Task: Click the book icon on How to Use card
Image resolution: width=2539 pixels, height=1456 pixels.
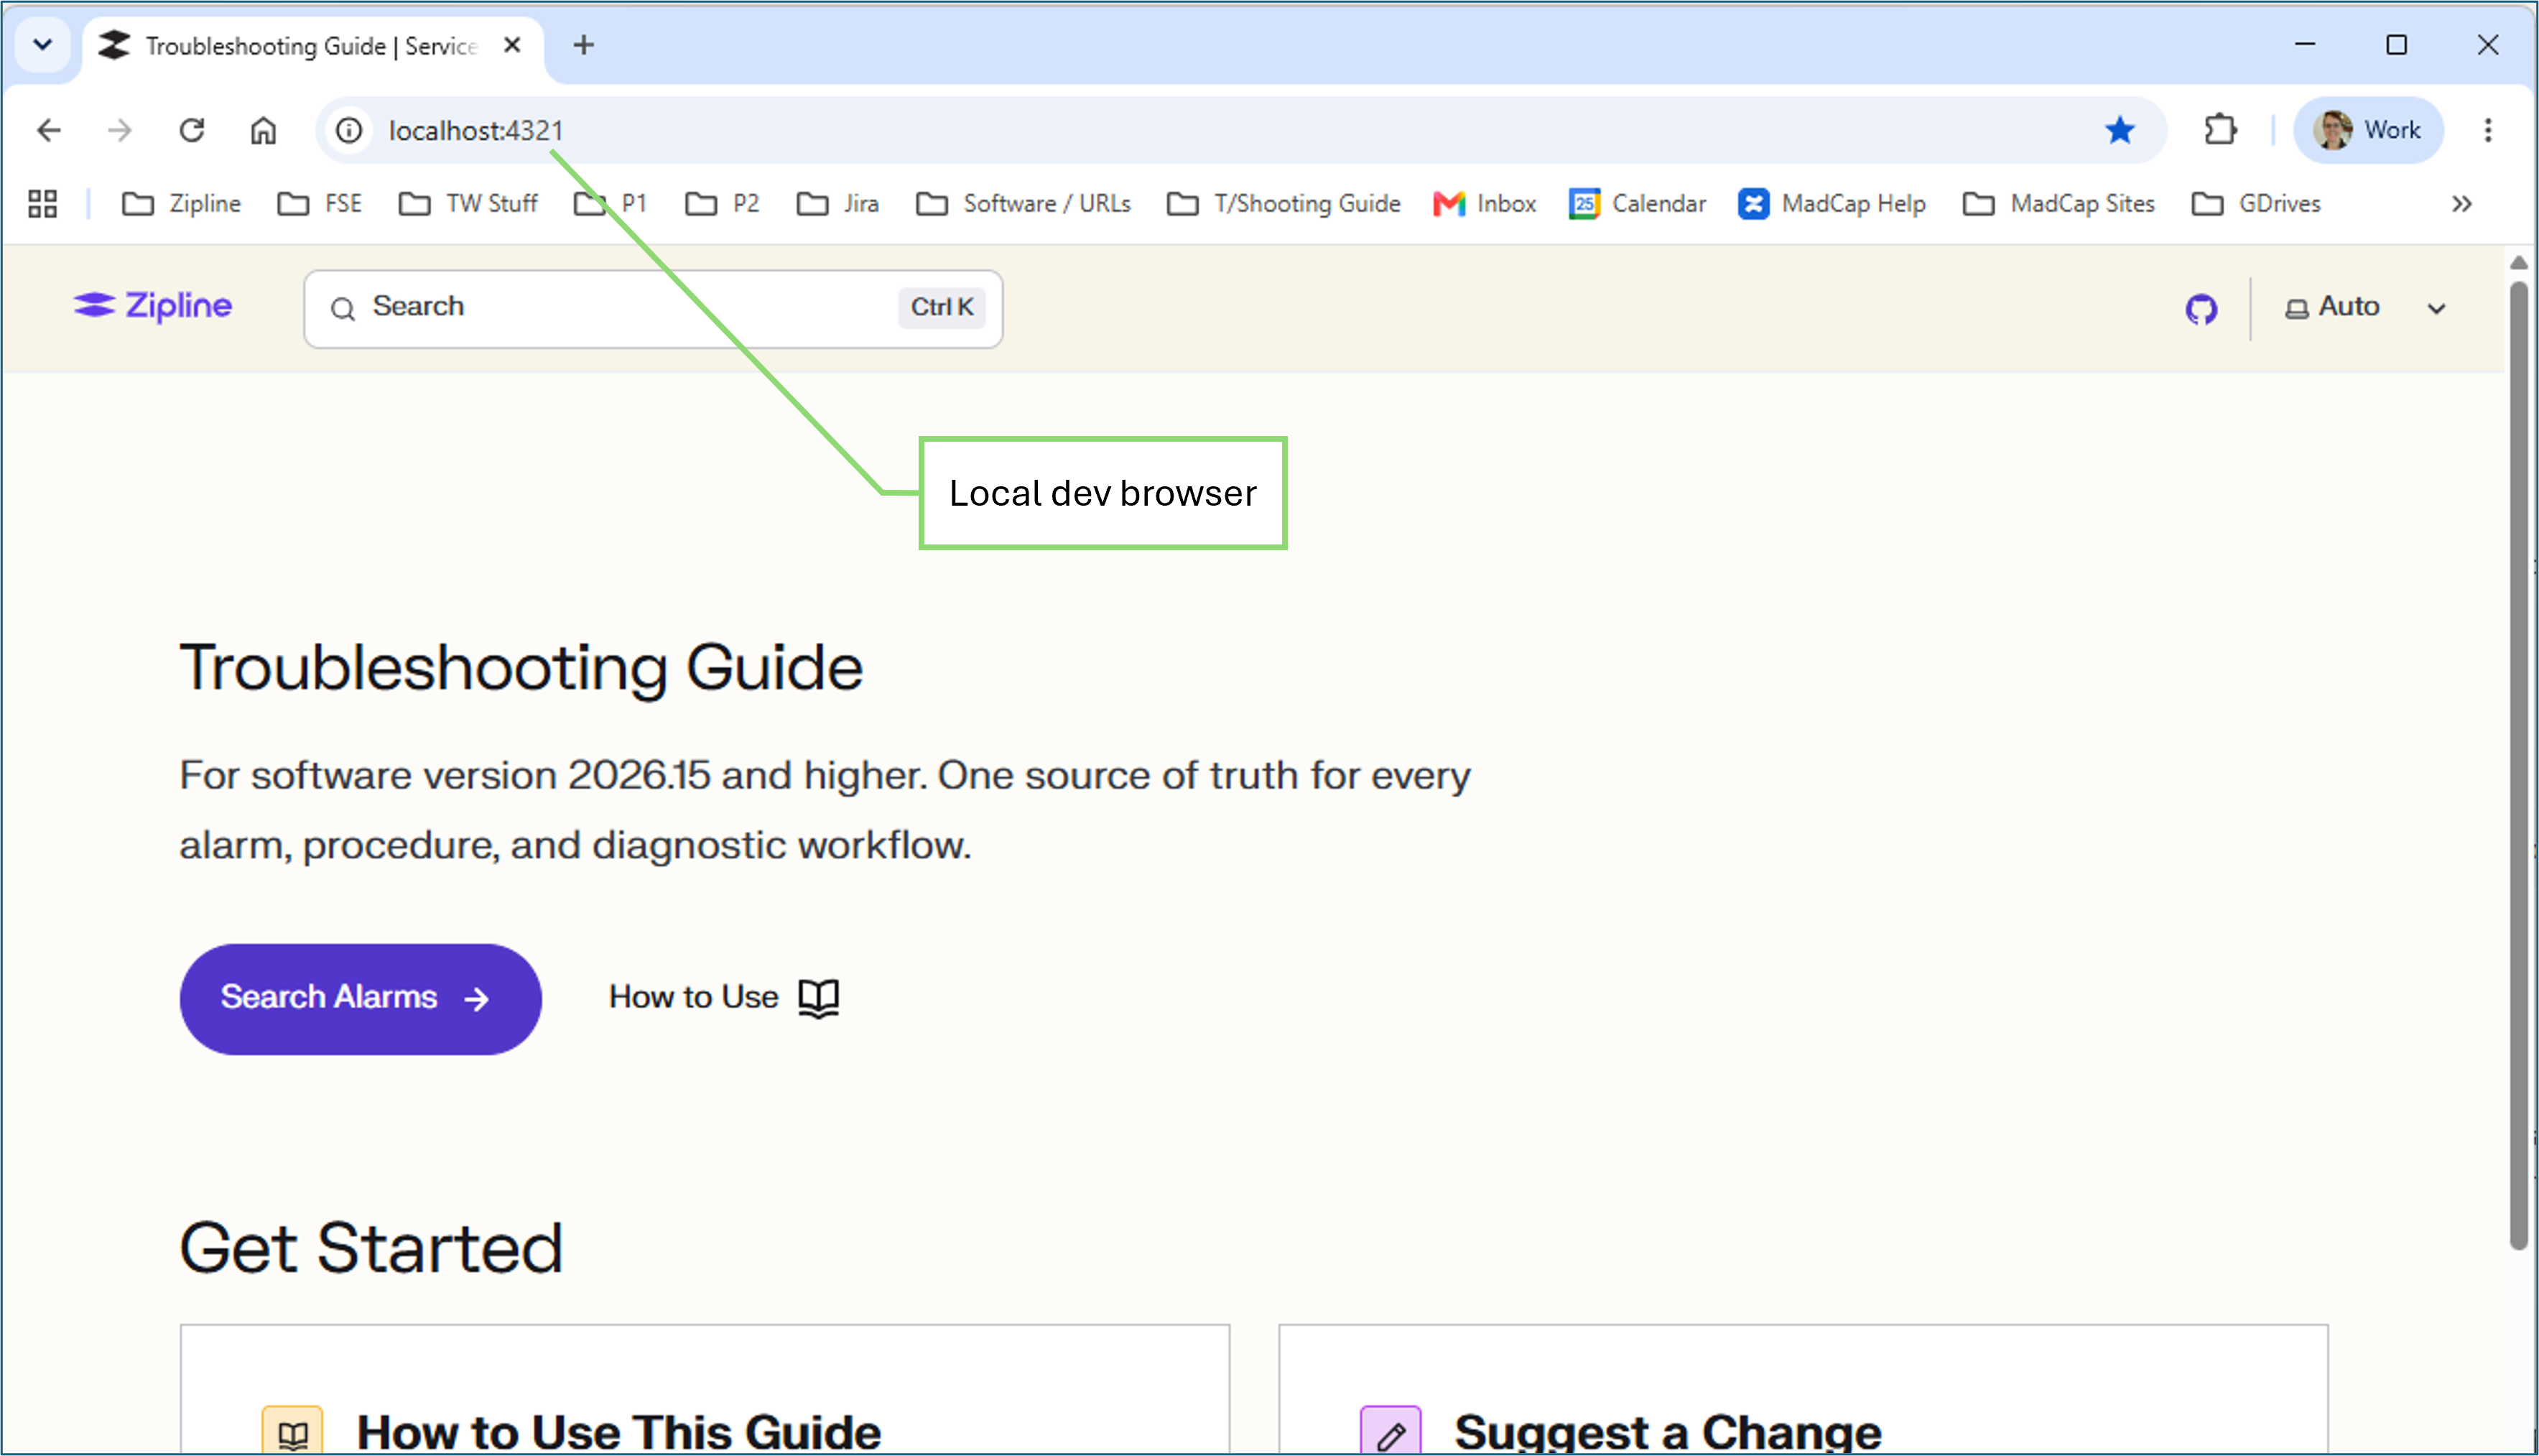Action: [x=292, y=1431]
